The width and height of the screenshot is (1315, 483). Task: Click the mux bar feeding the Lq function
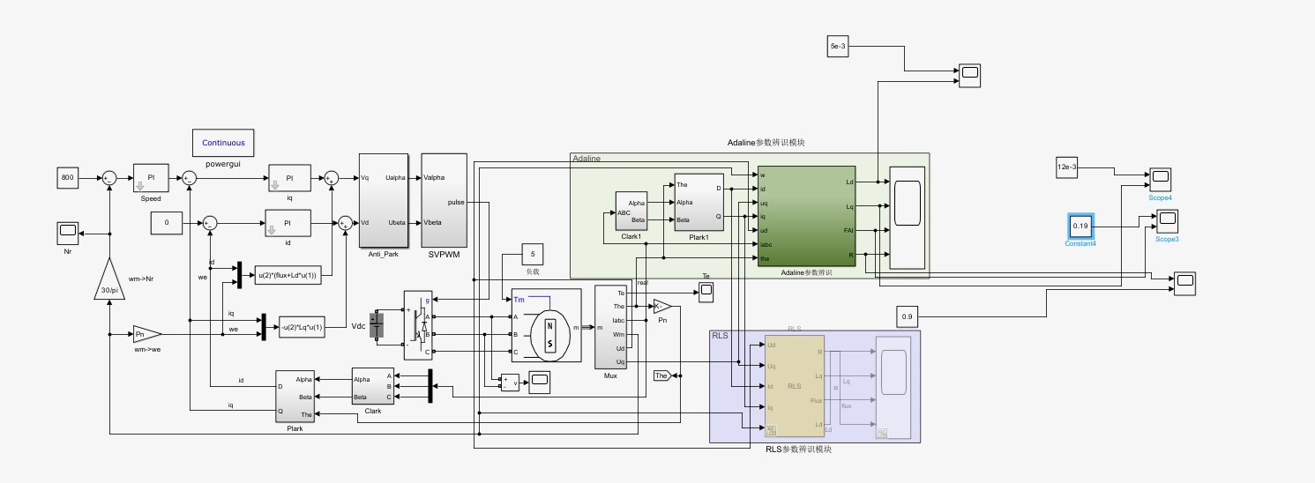point(264,327)
